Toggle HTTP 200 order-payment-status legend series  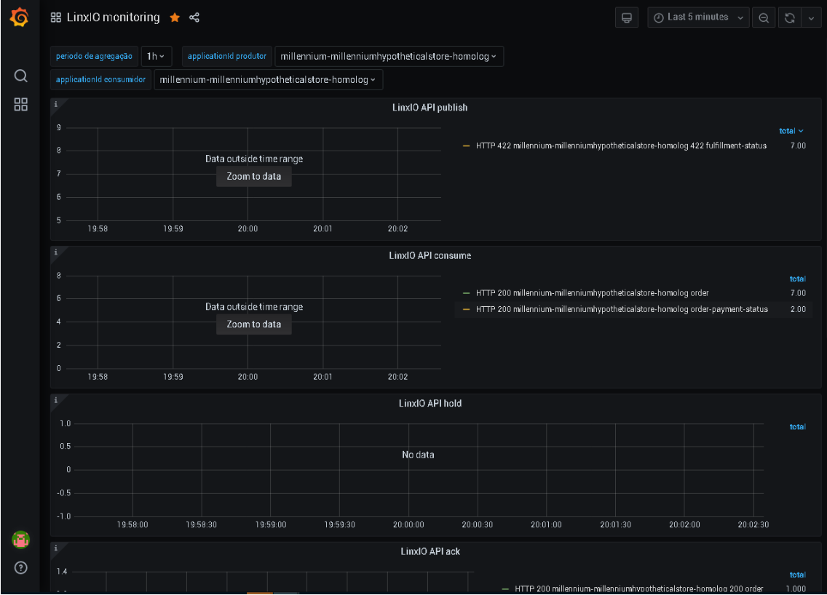[x=622, y=309]
